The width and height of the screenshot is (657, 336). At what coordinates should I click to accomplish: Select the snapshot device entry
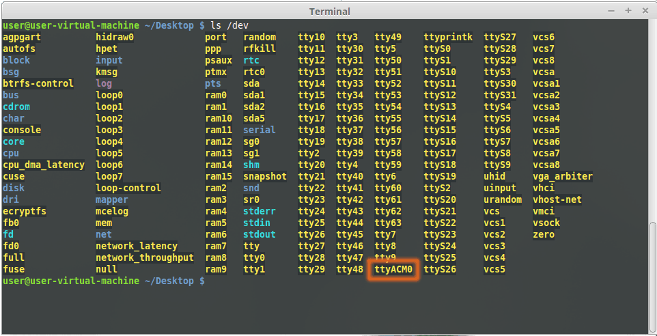265,176
